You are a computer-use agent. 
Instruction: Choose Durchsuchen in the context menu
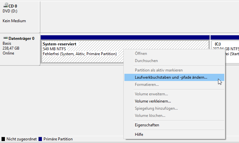pos(146,61)
